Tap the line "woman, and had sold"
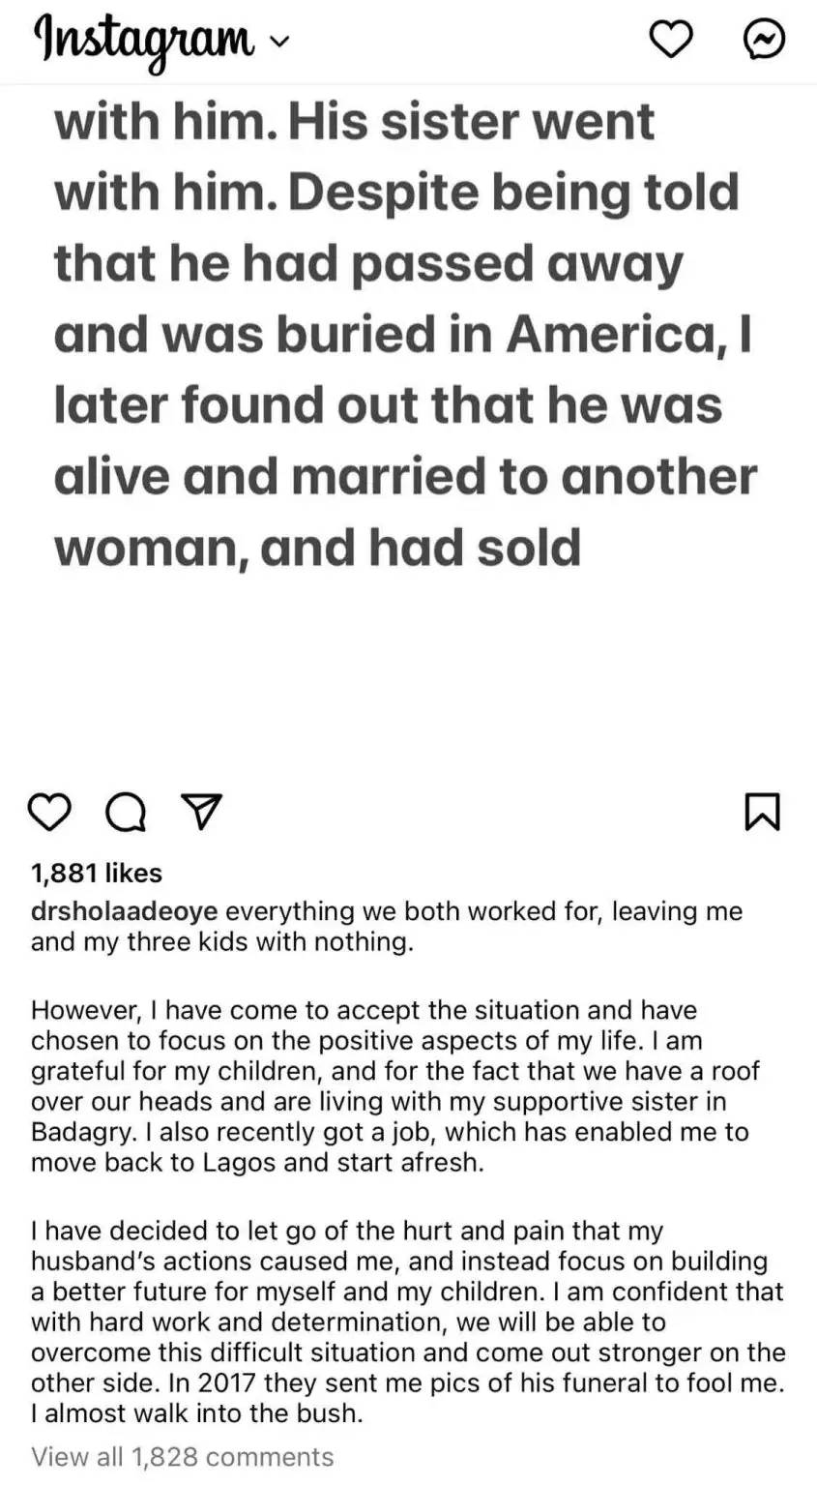This screenshot has width=817, height=1486. pos(317,548)
